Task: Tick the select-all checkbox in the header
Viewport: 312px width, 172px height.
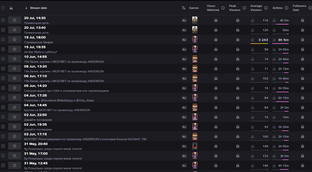Action: click(3, 8)
